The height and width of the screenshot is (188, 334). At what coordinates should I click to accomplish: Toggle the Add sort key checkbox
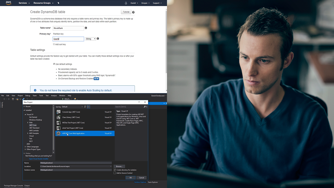pos(54,44)
